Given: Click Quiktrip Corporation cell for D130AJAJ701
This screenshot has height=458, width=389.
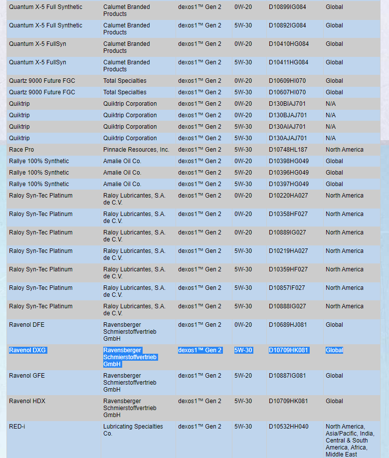Looking at the screenshot, I should (x=130, y=138).
